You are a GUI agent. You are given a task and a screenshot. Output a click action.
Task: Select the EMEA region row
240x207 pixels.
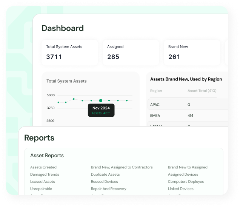pyautogui.click(x=188, y=116)
